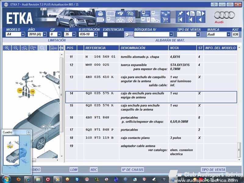Go to previous page with left-arrow page icon
Viewport: 244px width, 183px height.
[190, 14]
